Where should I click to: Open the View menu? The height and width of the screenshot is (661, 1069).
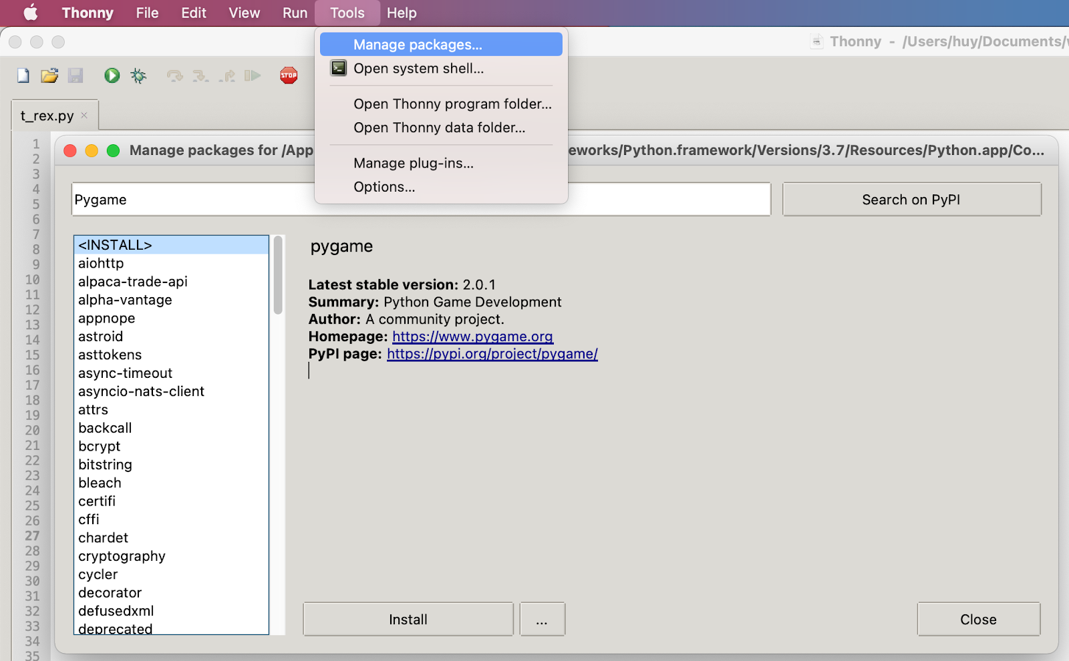coord(244,13)
